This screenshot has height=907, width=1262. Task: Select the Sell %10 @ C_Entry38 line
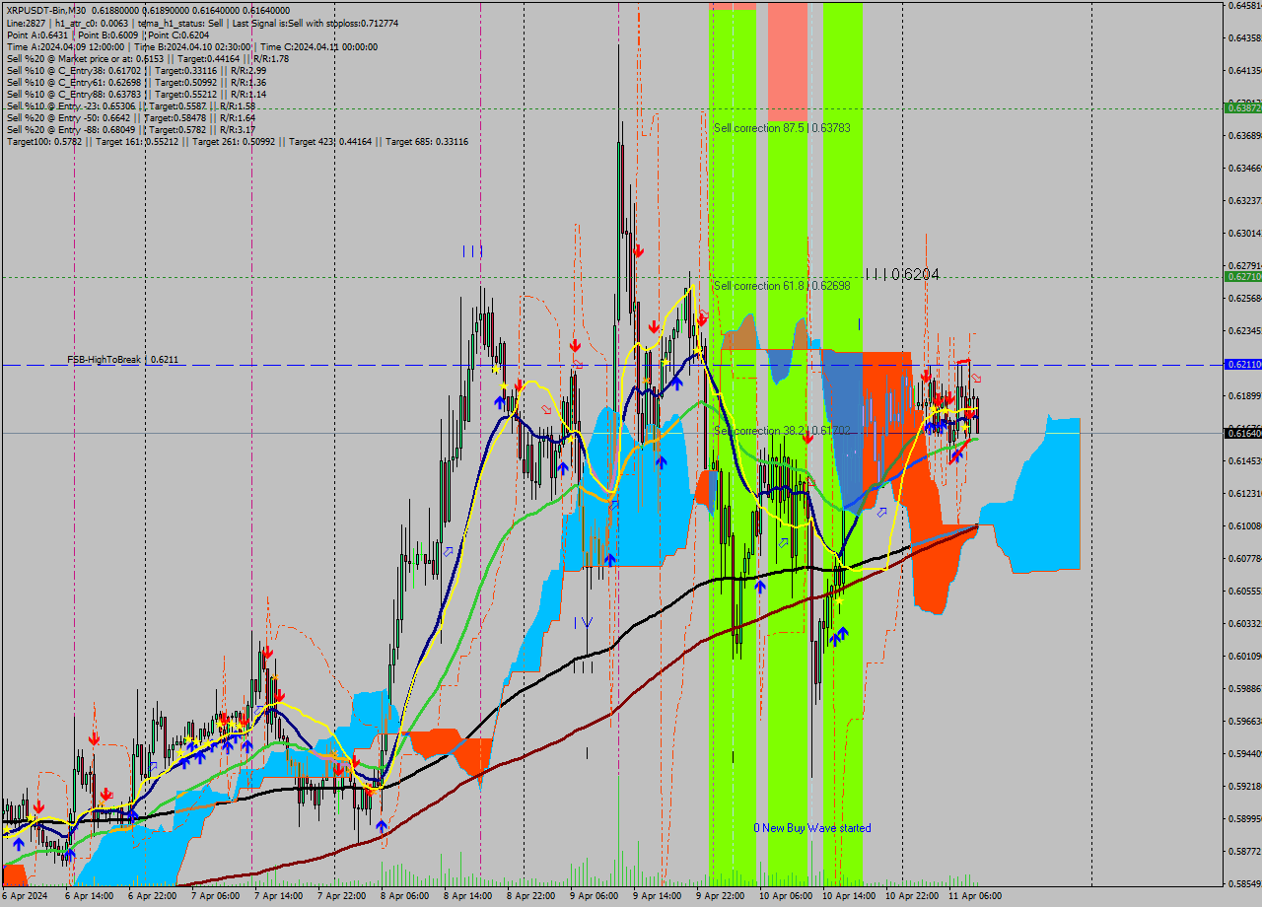(136, 70)
